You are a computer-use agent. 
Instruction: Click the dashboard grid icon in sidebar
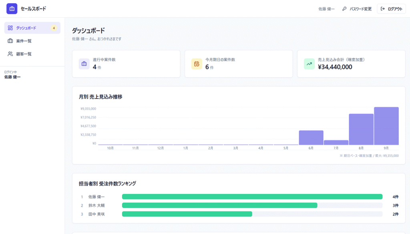tap(10, 28)
